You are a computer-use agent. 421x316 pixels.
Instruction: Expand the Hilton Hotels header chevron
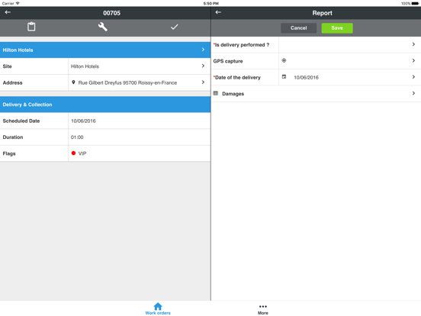click(x=203, y=50)
